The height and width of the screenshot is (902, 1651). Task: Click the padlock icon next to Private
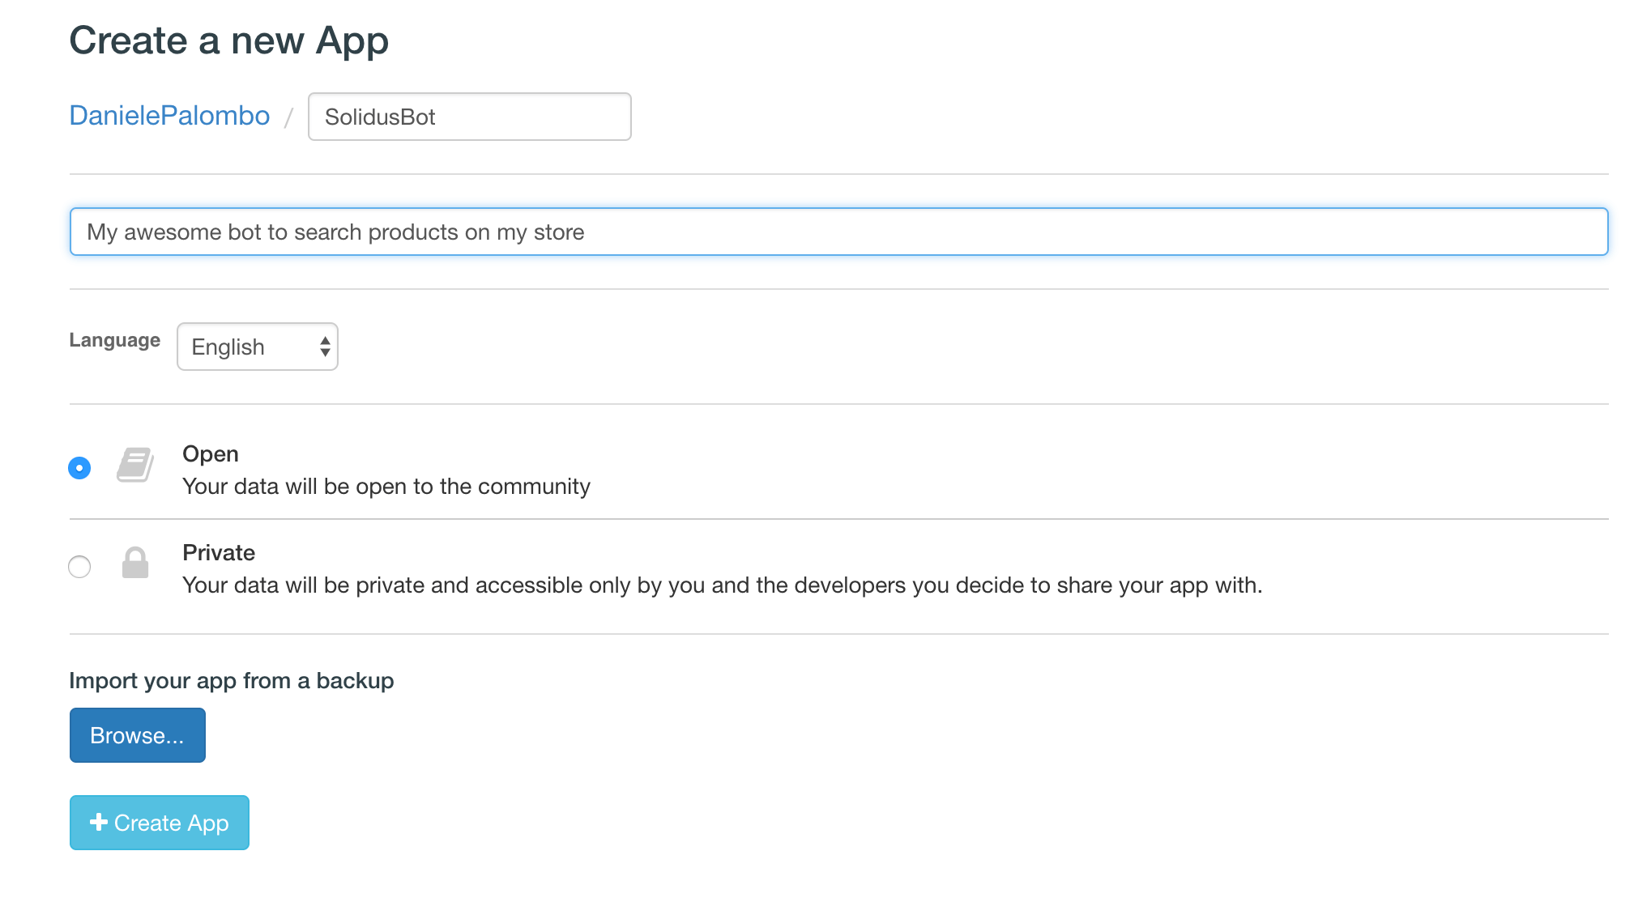click(135, 563)
